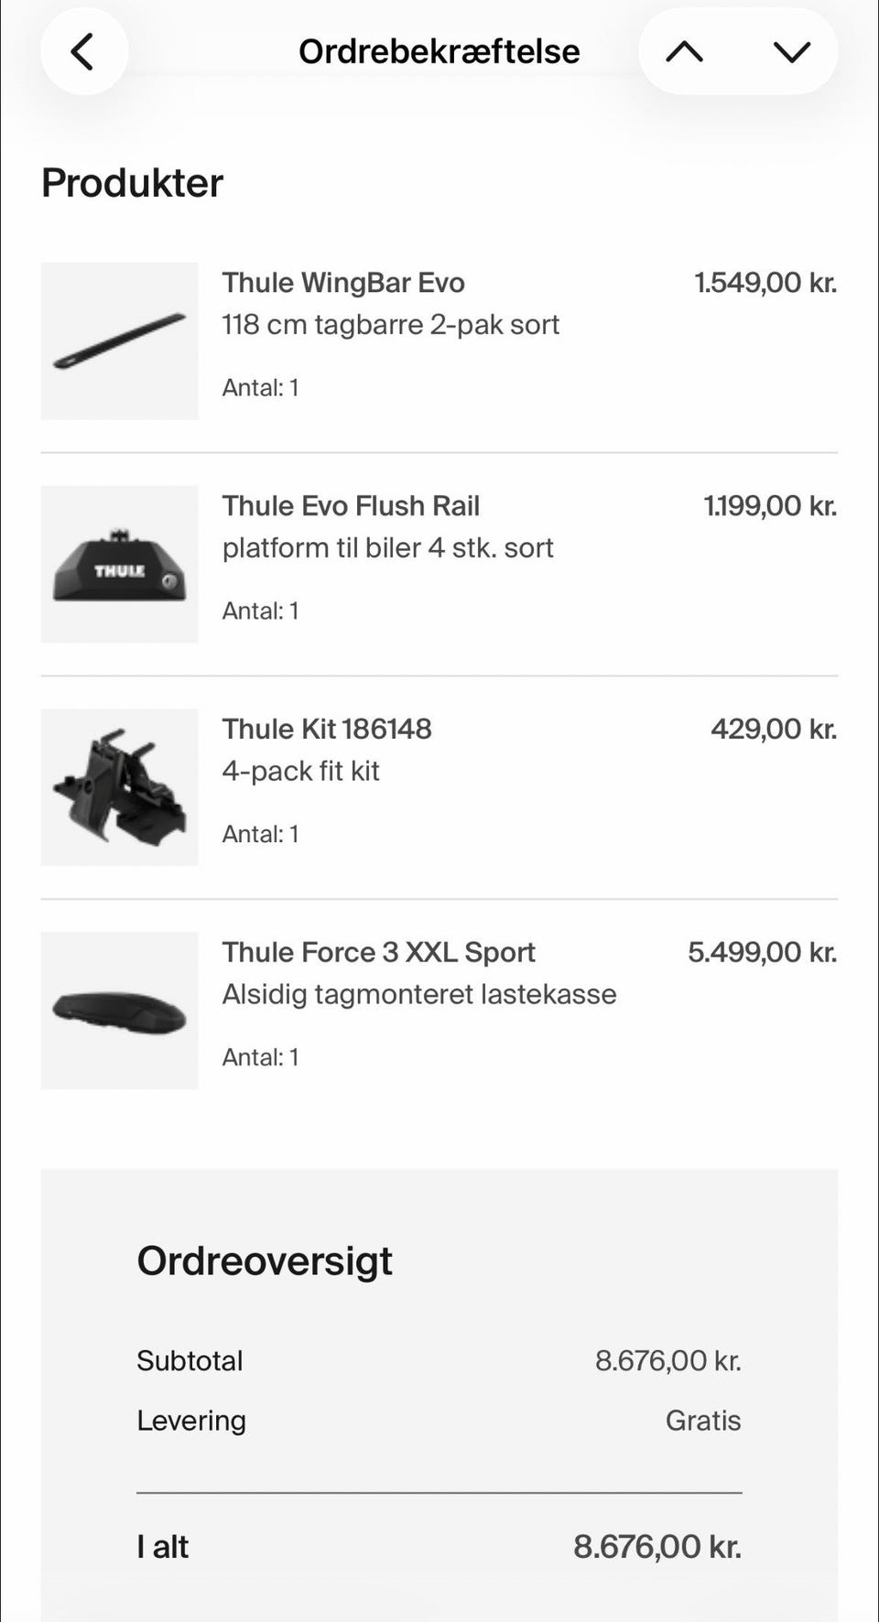The height and width of the screenshot is (1622, 879).
Task: Select the I alt total amount
Action: (657, 1547)
